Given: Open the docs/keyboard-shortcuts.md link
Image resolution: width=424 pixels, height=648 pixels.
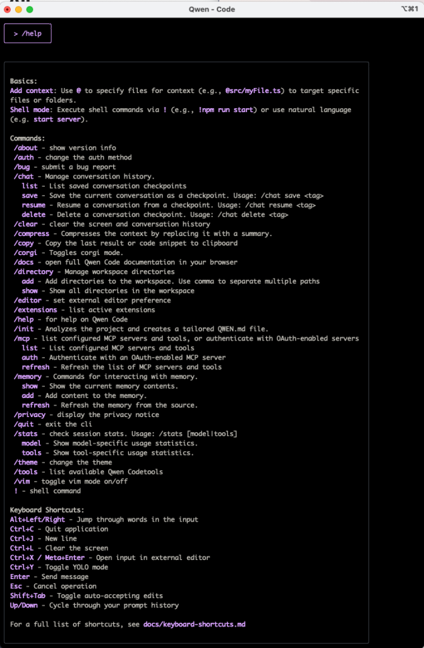Looking at the screenshot, I should coord(195,624).
